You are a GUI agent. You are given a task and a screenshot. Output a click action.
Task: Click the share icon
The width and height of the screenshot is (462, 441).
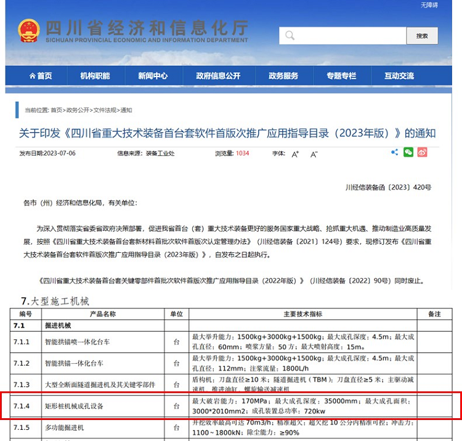point(394,152)
